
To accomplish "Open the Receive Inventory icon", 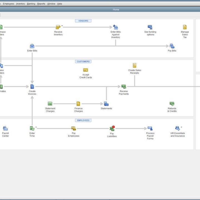I will point(58,27).
